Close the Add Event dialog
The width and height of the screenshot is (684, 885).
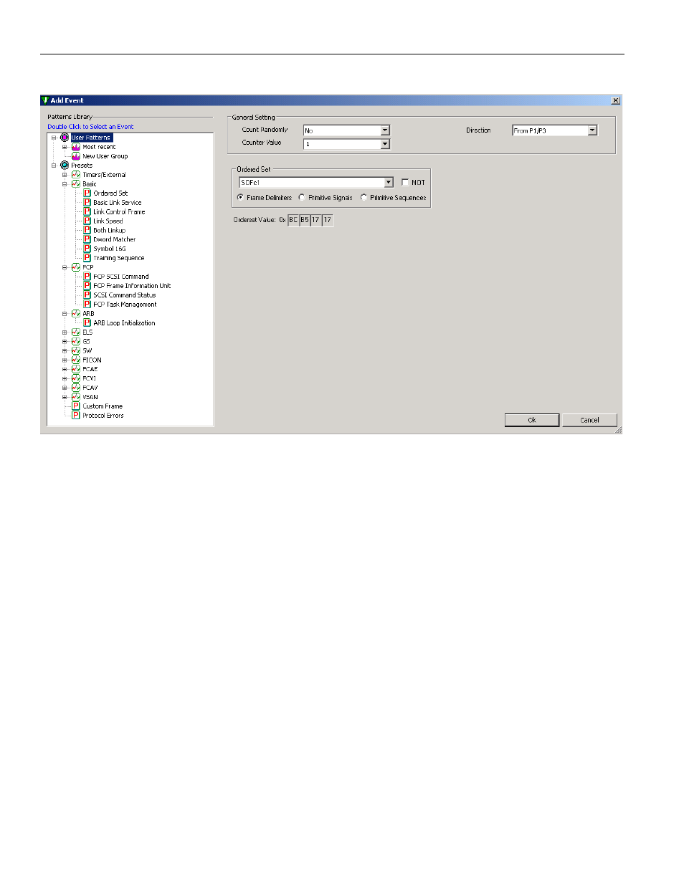pos(615,100)
